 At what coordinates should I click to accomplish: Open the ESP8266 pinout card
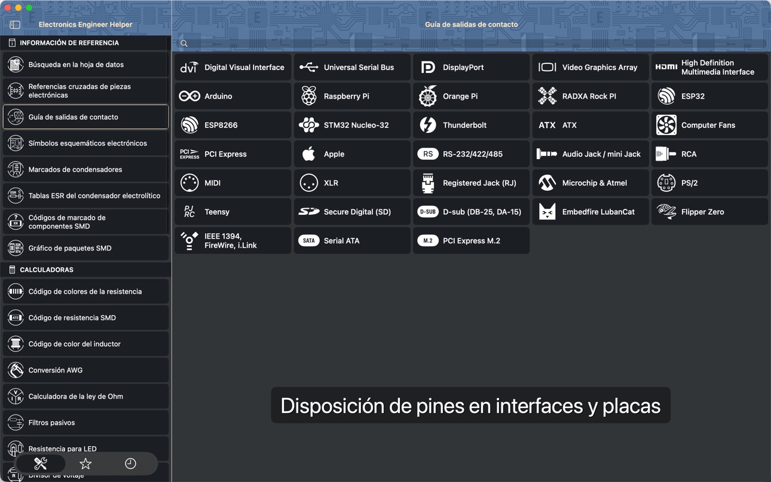point(233,125)
